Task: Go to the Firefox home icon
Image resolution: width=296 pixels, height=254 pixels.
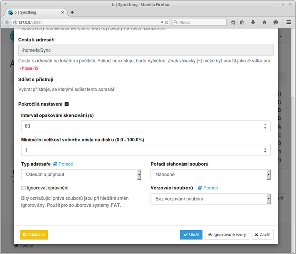Action: [265, 22]
